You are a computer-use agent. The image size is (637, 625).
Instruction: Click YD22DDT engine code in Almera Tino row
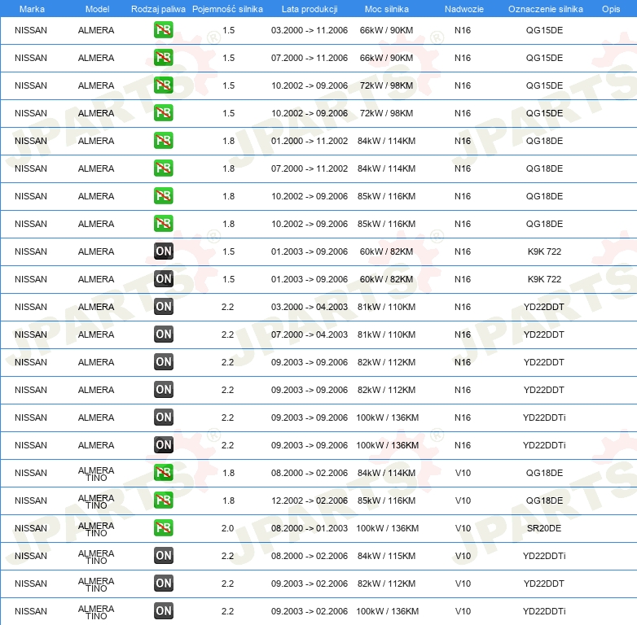(x=543, y=583)
